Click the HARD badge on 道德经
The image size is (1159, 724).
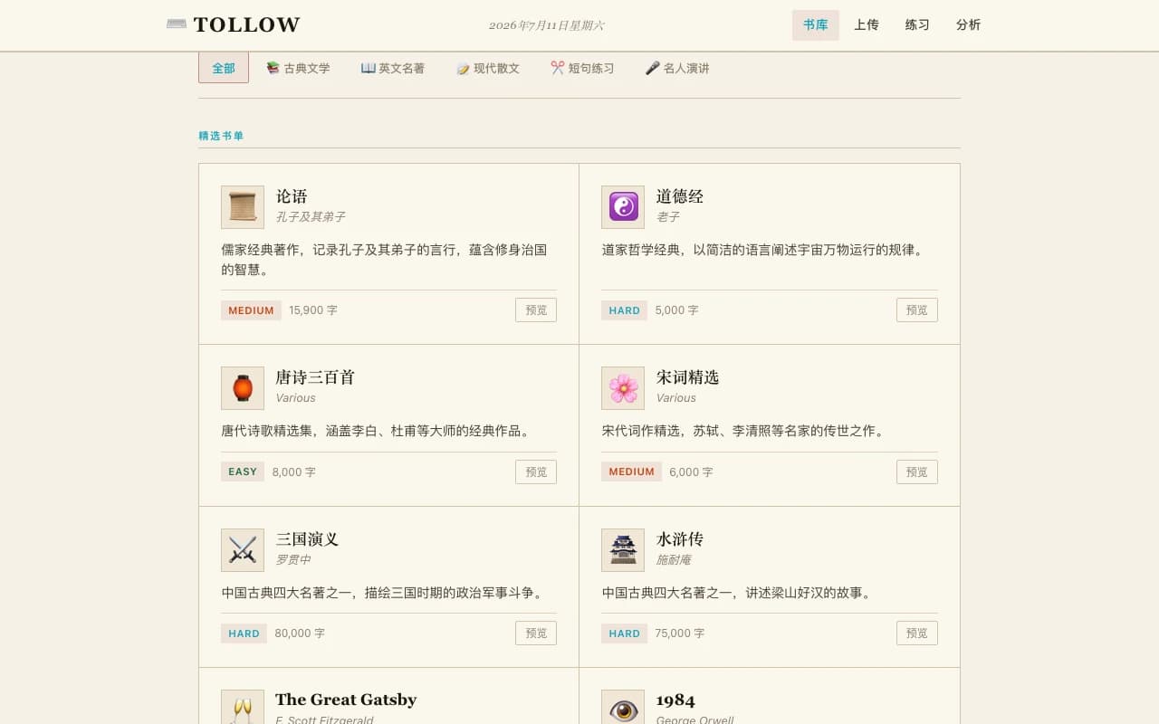[x=624, y=310]
